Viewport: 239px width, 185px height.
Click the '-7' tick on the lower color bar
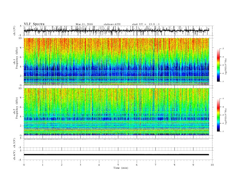pos(222,131)
